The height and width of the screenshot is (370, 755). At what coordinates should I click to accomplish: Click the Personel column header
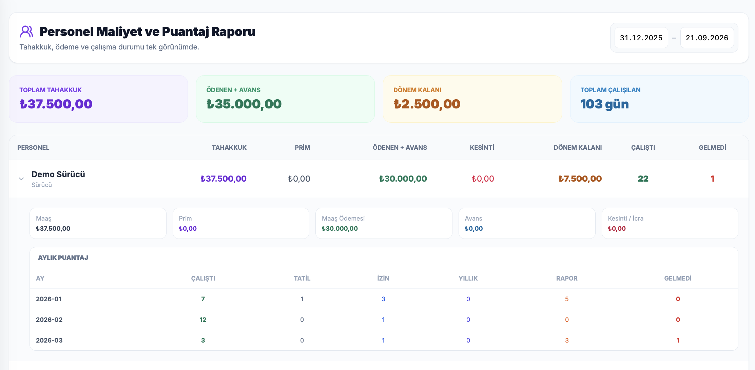coord(33,148)
